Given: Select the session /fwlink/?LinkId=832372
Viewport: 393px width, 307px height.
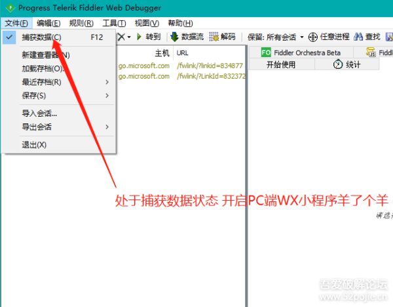Looking at the screenshot, I should [211, 76].
